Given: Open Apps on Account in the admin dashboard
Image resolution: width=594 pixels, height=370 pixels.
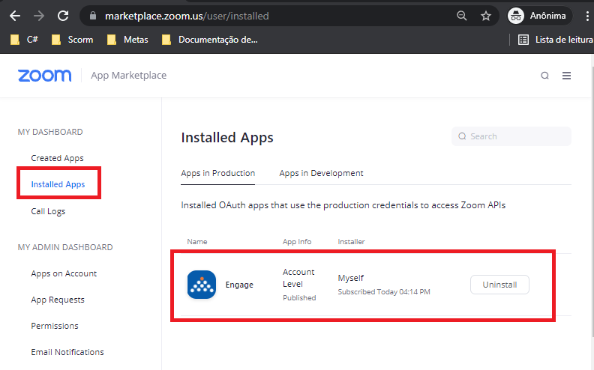Looking at the screenshot, I should [64, 273].
